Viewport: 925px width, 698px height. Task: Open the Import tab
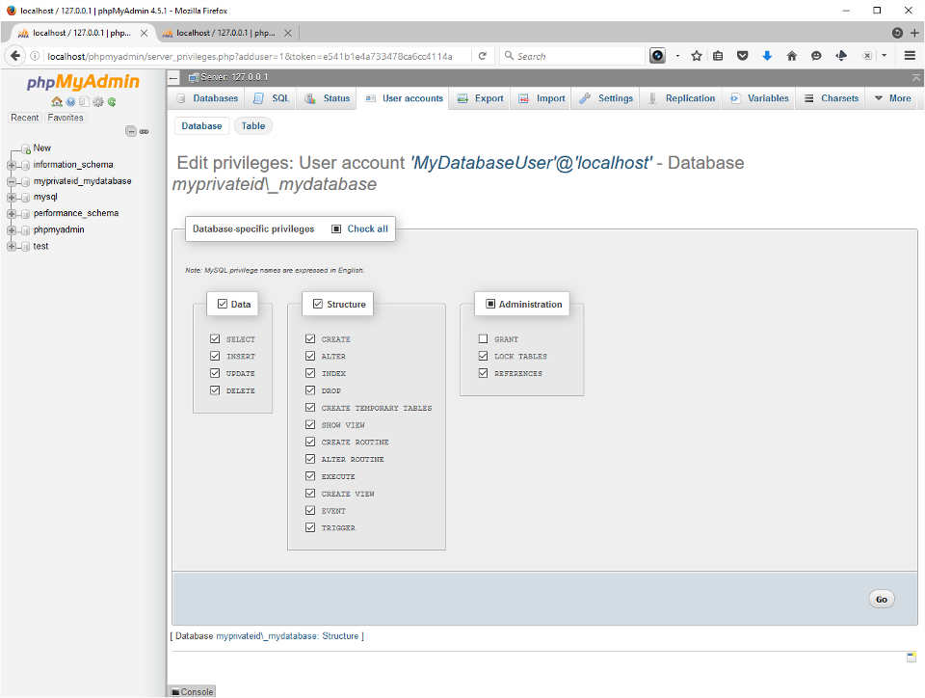click(542, 98)
